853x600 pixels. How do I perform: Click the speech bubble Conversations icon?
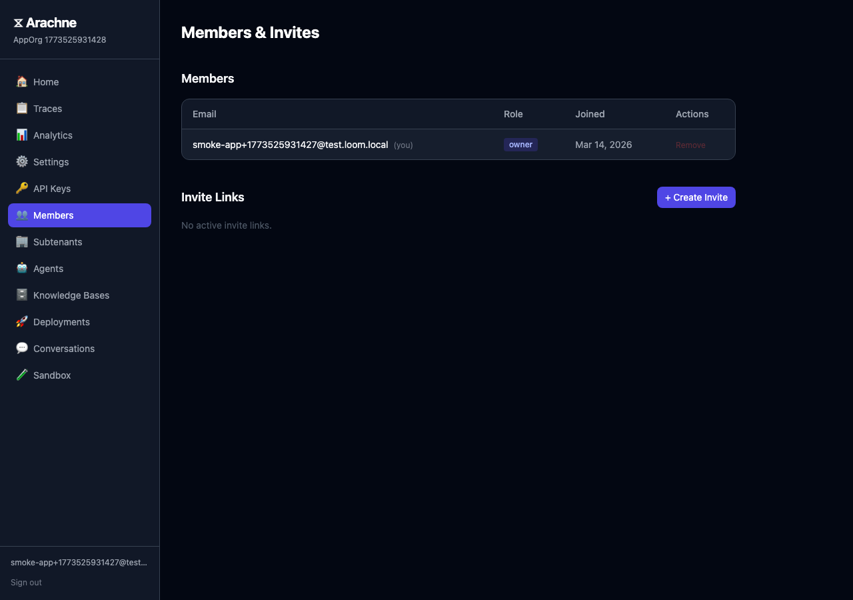pyautogui.click(x=22, y=349)
